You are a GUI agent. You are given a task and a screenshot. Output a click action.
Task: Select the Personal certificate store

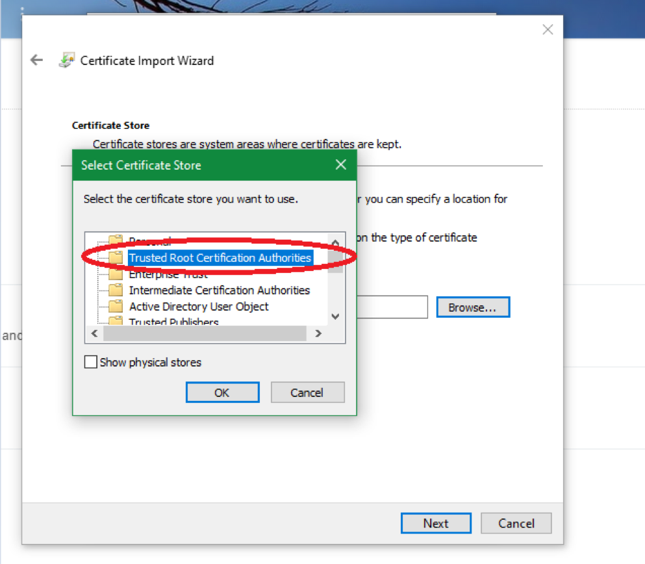coord(149,241)
